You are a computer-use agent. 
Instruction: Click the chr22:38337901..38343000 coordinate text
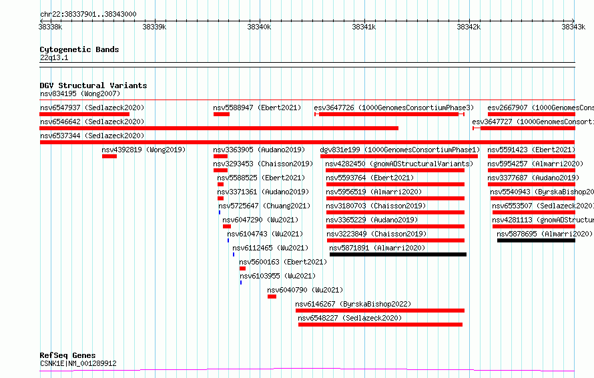coord(88,15)
